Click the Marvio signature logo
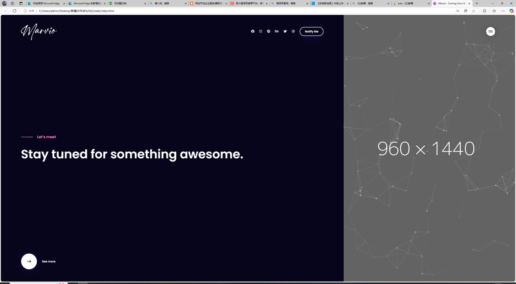The height and width of the screenshot is (284, 516). (39, 32)
